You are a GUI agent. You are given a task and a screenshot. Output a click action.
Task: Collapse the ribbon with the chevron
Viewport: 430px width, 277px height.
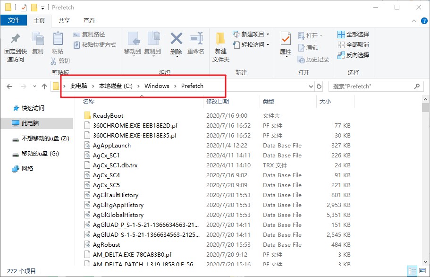coord(414,21)
